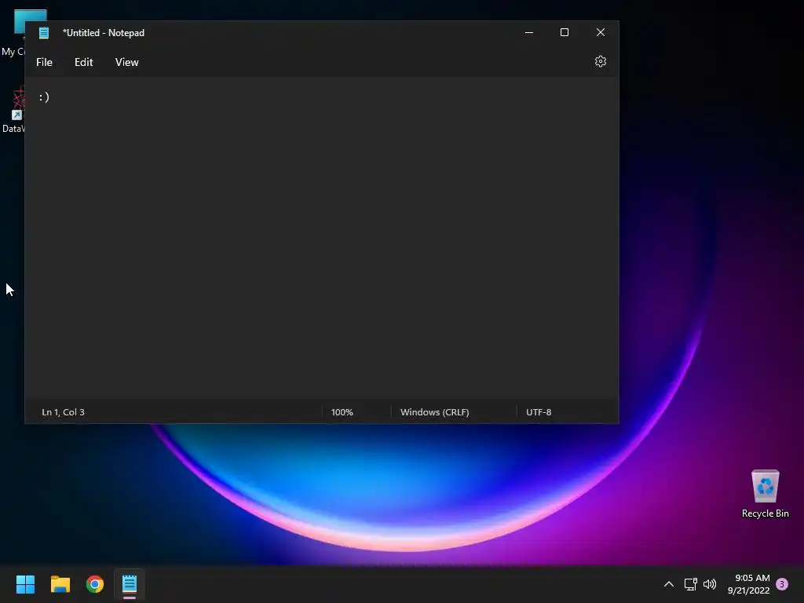The height and width of the screenshot is (603, 804).
Task: Click inside the Notepad text area
Action: tap(321, 239)
